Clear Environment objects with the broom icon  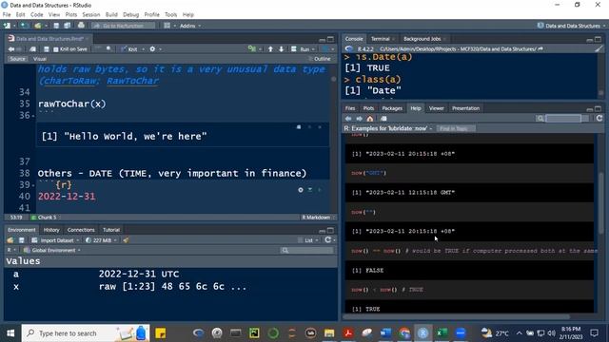pos(126,240)
